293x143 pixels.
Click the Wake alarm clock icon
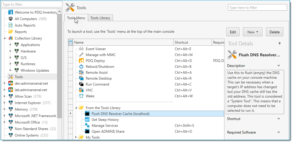pos(81,96)
